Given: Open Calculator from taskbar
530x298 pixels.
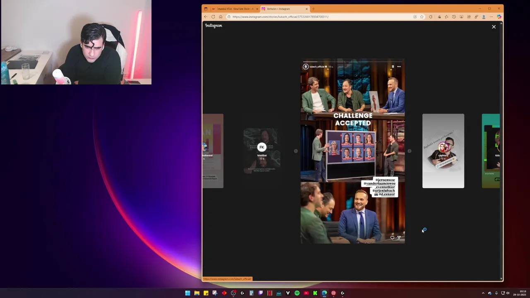Looking at the screenshot, I should pos(251,293).
